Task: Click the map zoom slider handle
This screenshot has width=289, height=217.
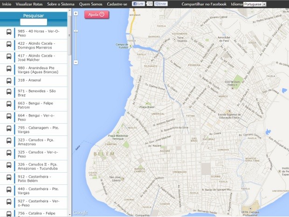Action: pos(76,32)
